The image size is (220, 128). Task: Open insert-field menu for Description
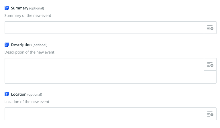[210, 64]
